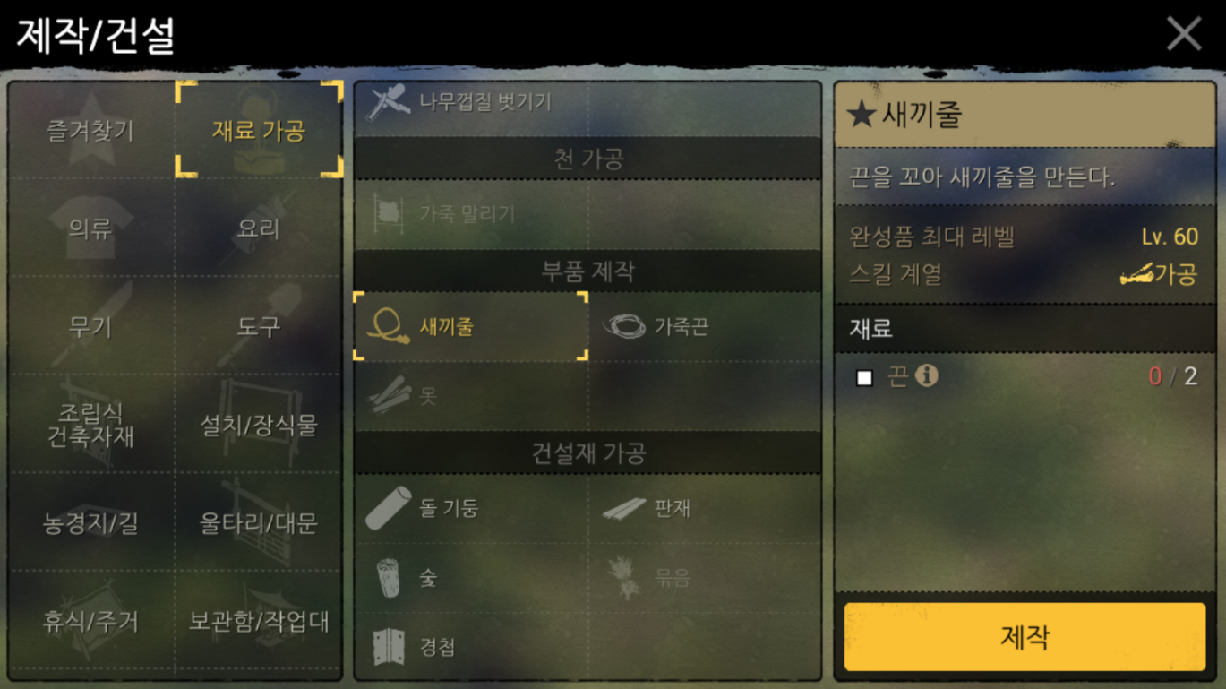Select the 무기 weapons category
Screen dimensions: 1226x689
coord(90,326)
